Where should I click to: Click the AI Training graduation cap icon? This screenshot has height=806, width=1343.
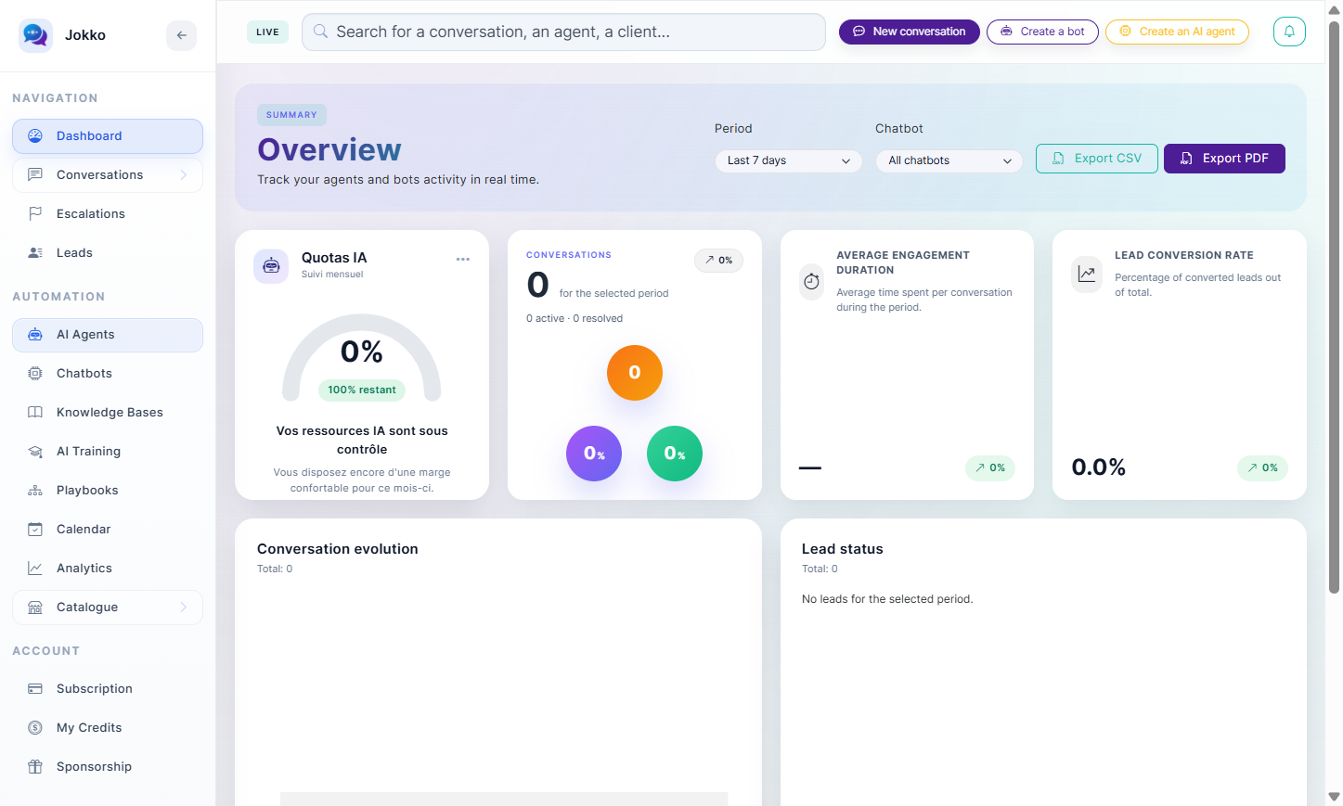(35, 451)
